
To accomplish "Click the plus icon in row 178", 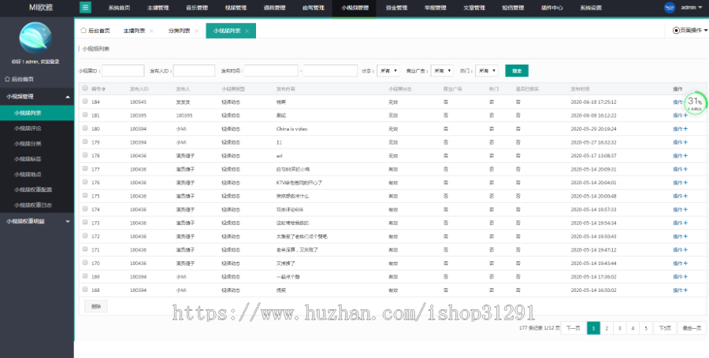I will coord(685,156).
